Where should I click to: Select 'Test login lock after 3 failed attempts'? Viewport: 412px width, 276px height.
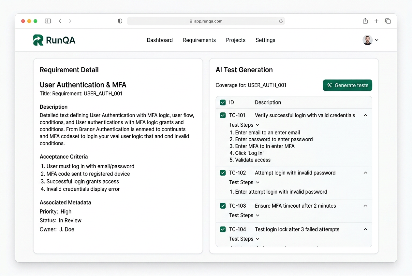[x=297, y=229]
